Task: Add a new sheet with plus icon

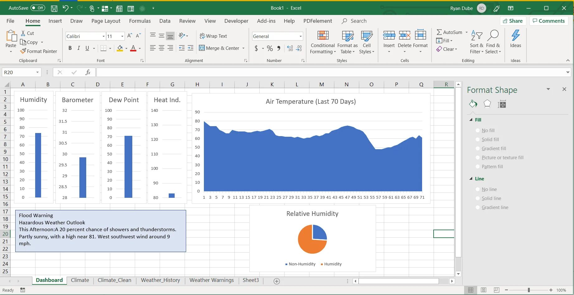Action: 276,281
